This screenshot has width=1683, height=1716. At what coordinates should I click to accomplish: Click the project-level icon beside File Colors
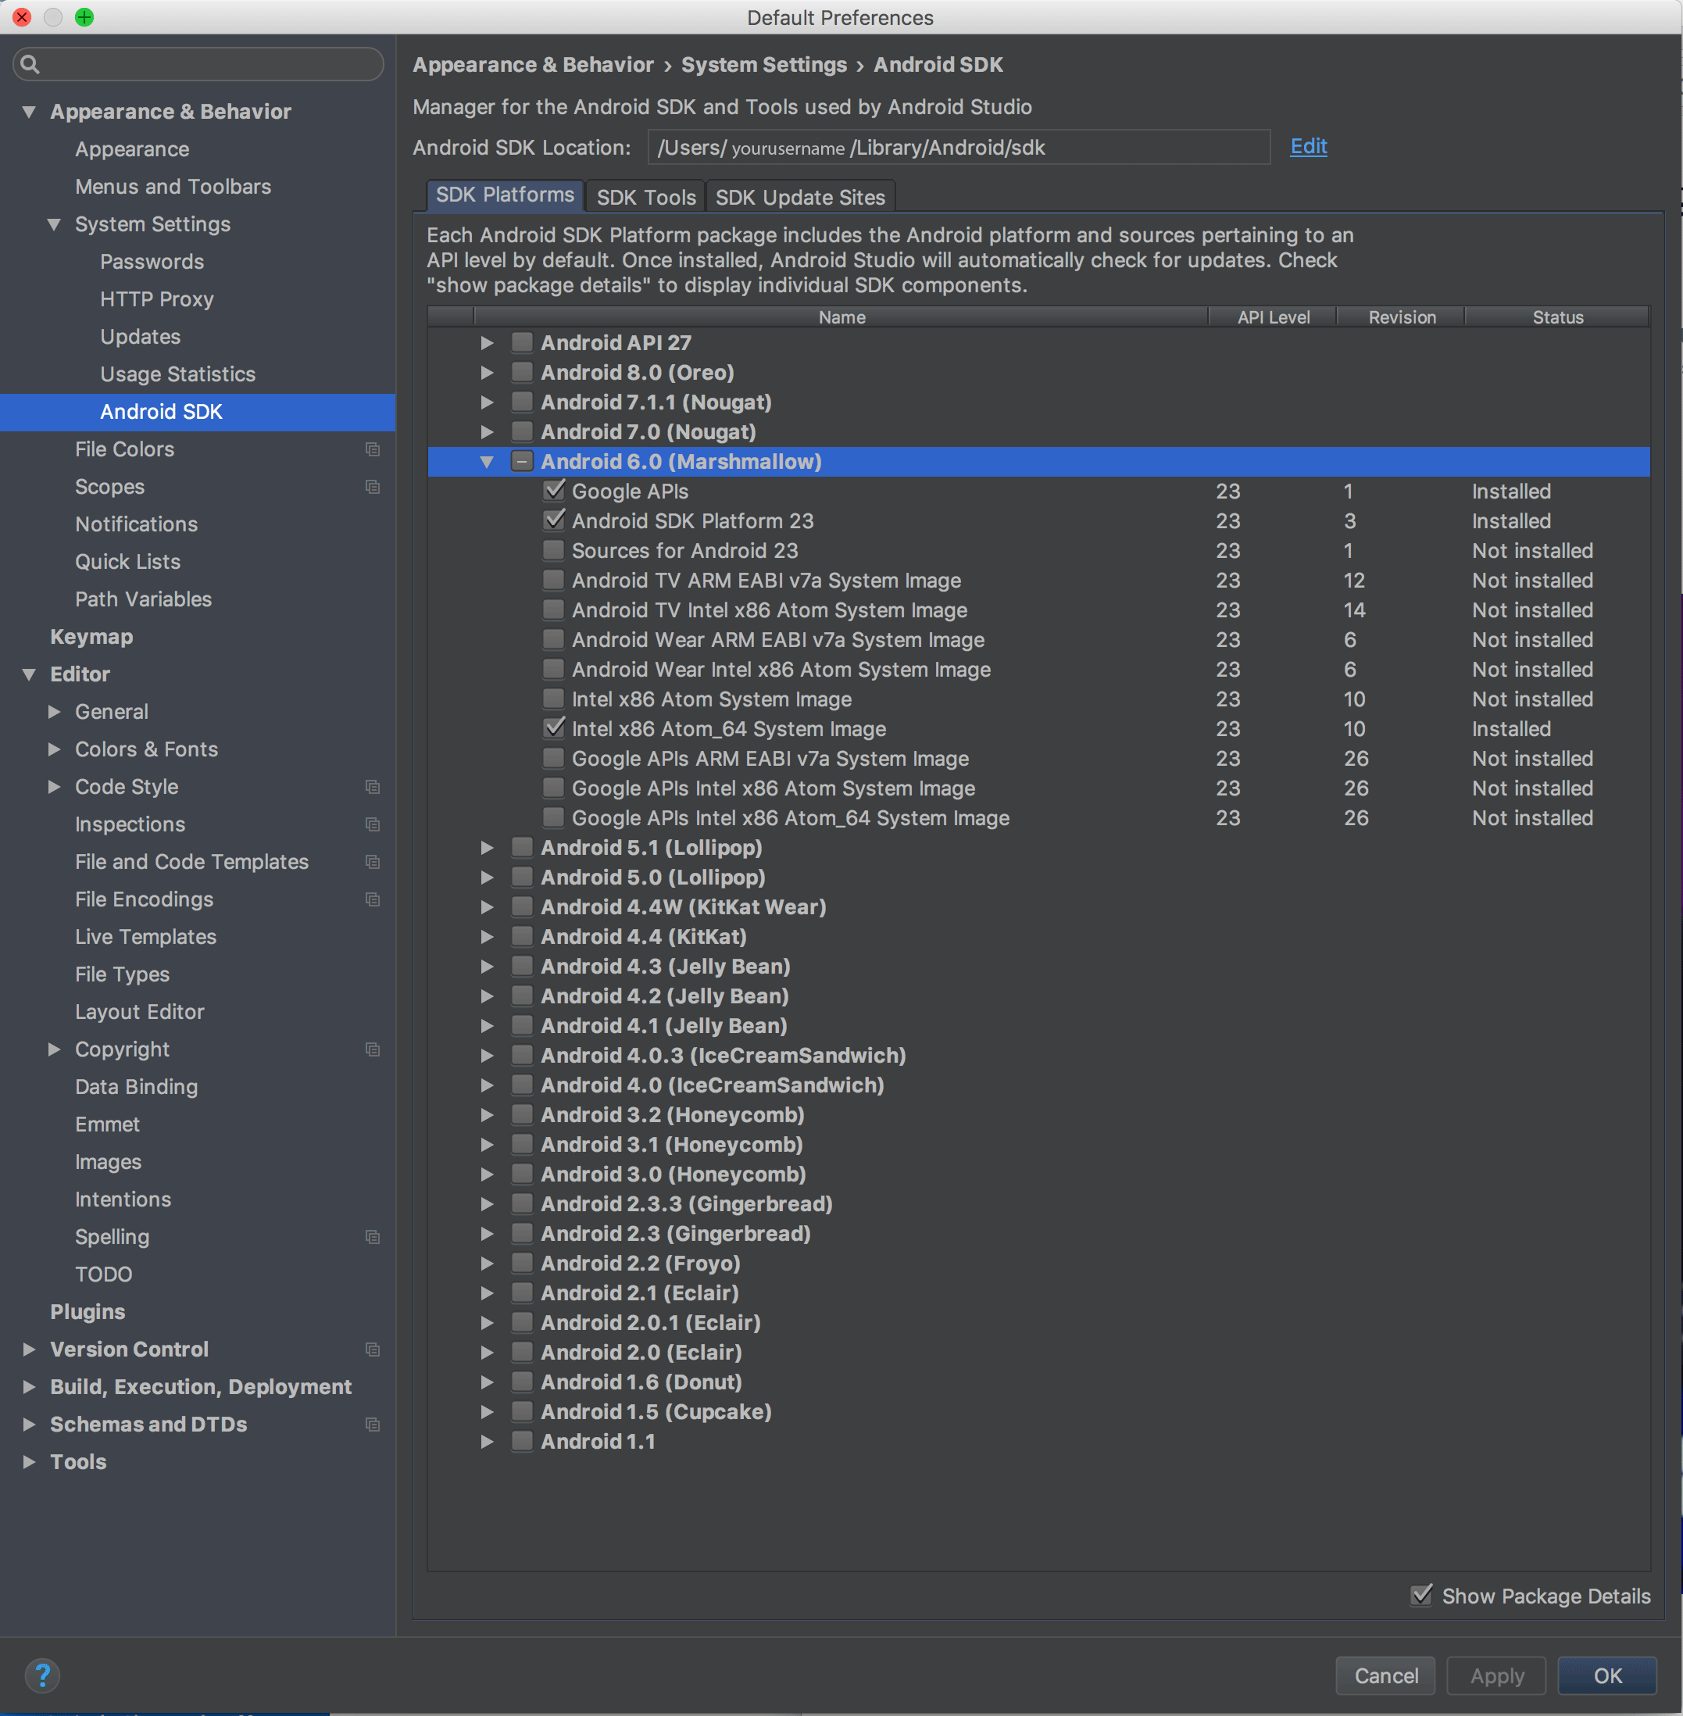coord(372,449)
